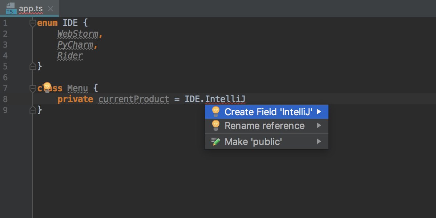Collapse the enum IDE fold marker
This screenshot has width=436, height=218.
point(33,23)
